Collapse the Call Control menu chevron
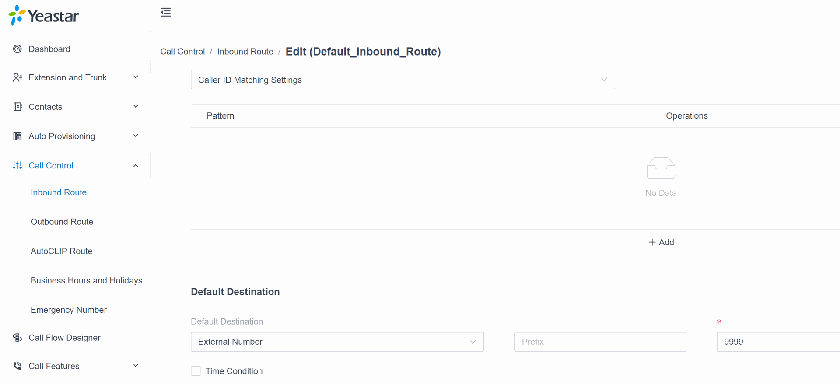Image resolution: width=840 pixels, height=384 pixels. (x=136, y=165)
